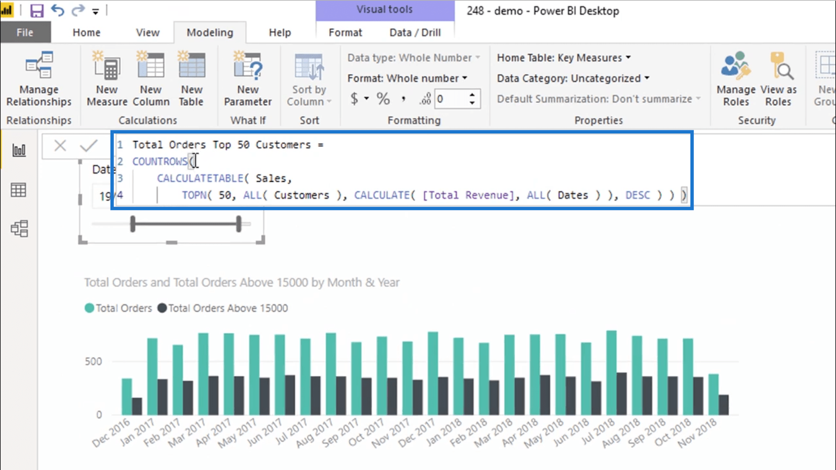836x470 pixels.
Task: Click the Mar 2017 axis label
Action: (189, 432)
